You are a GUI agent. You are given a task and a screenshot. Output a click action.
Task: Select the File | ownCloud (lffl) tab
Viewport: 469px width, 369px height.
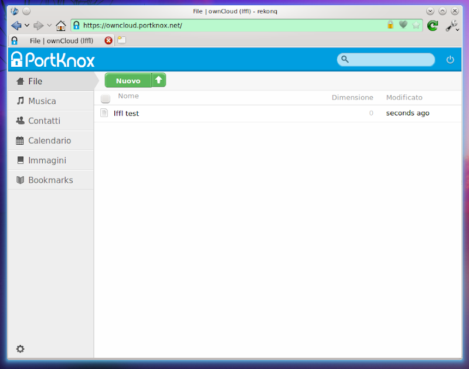coord(62,40)
